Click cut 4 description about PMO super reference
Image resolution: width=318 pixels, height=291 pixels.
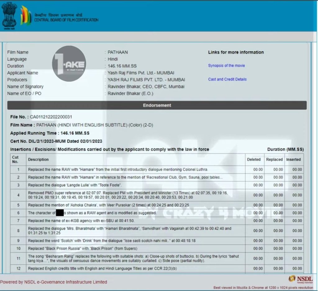point(128,195)
